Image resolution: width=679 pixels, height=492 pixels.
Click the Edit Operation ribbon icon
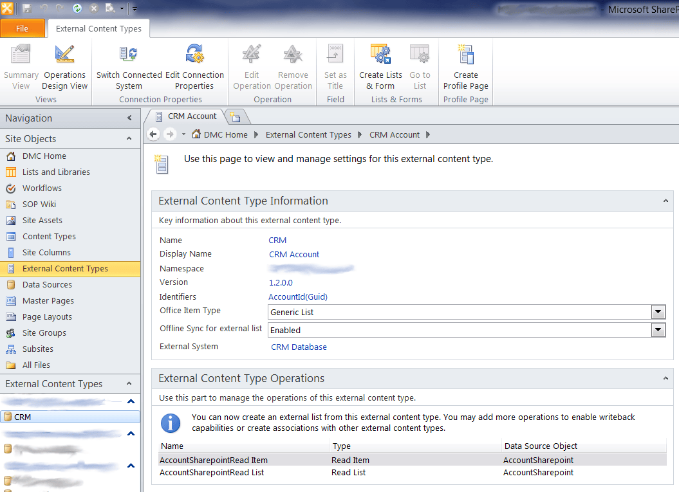coord(251,55)
